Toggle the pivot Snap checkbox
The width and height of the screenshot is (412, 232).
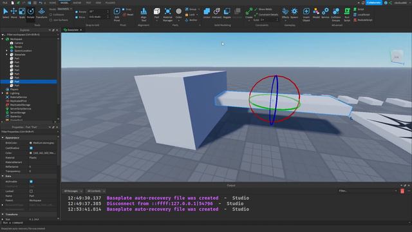point(124,9)
